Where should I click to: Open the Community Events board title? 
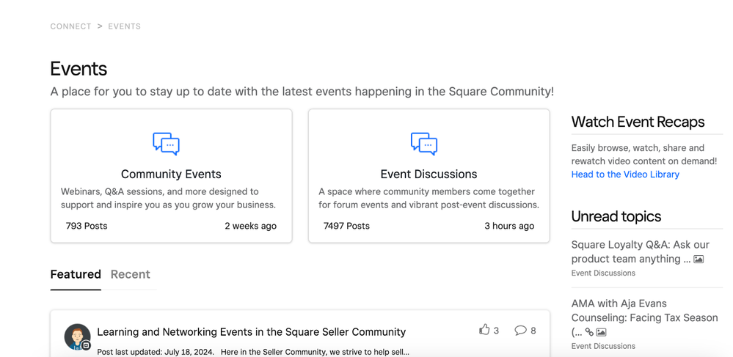tap(171, 174)
